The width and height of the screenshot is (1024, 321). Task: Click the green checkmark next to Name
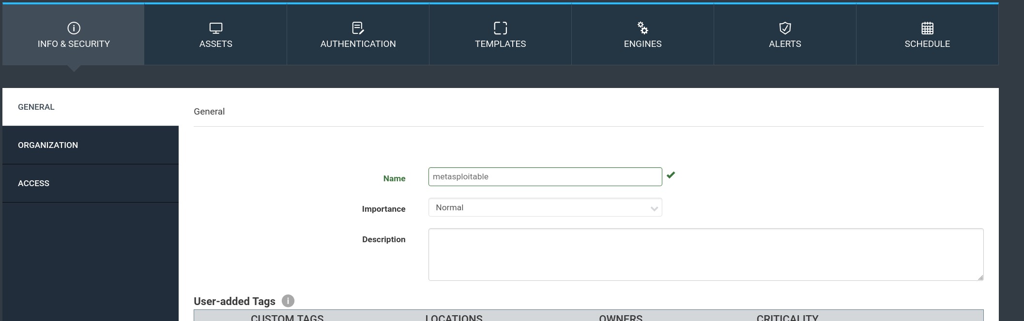[x=671, y=175]
